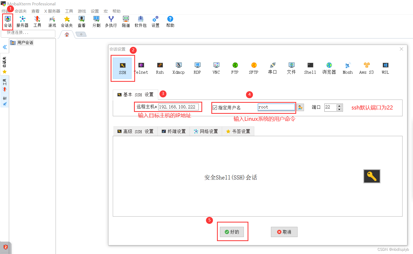Collapse the sidebar with double chevron
Screen dimensions: 413x254
click(x=5, y=47)
